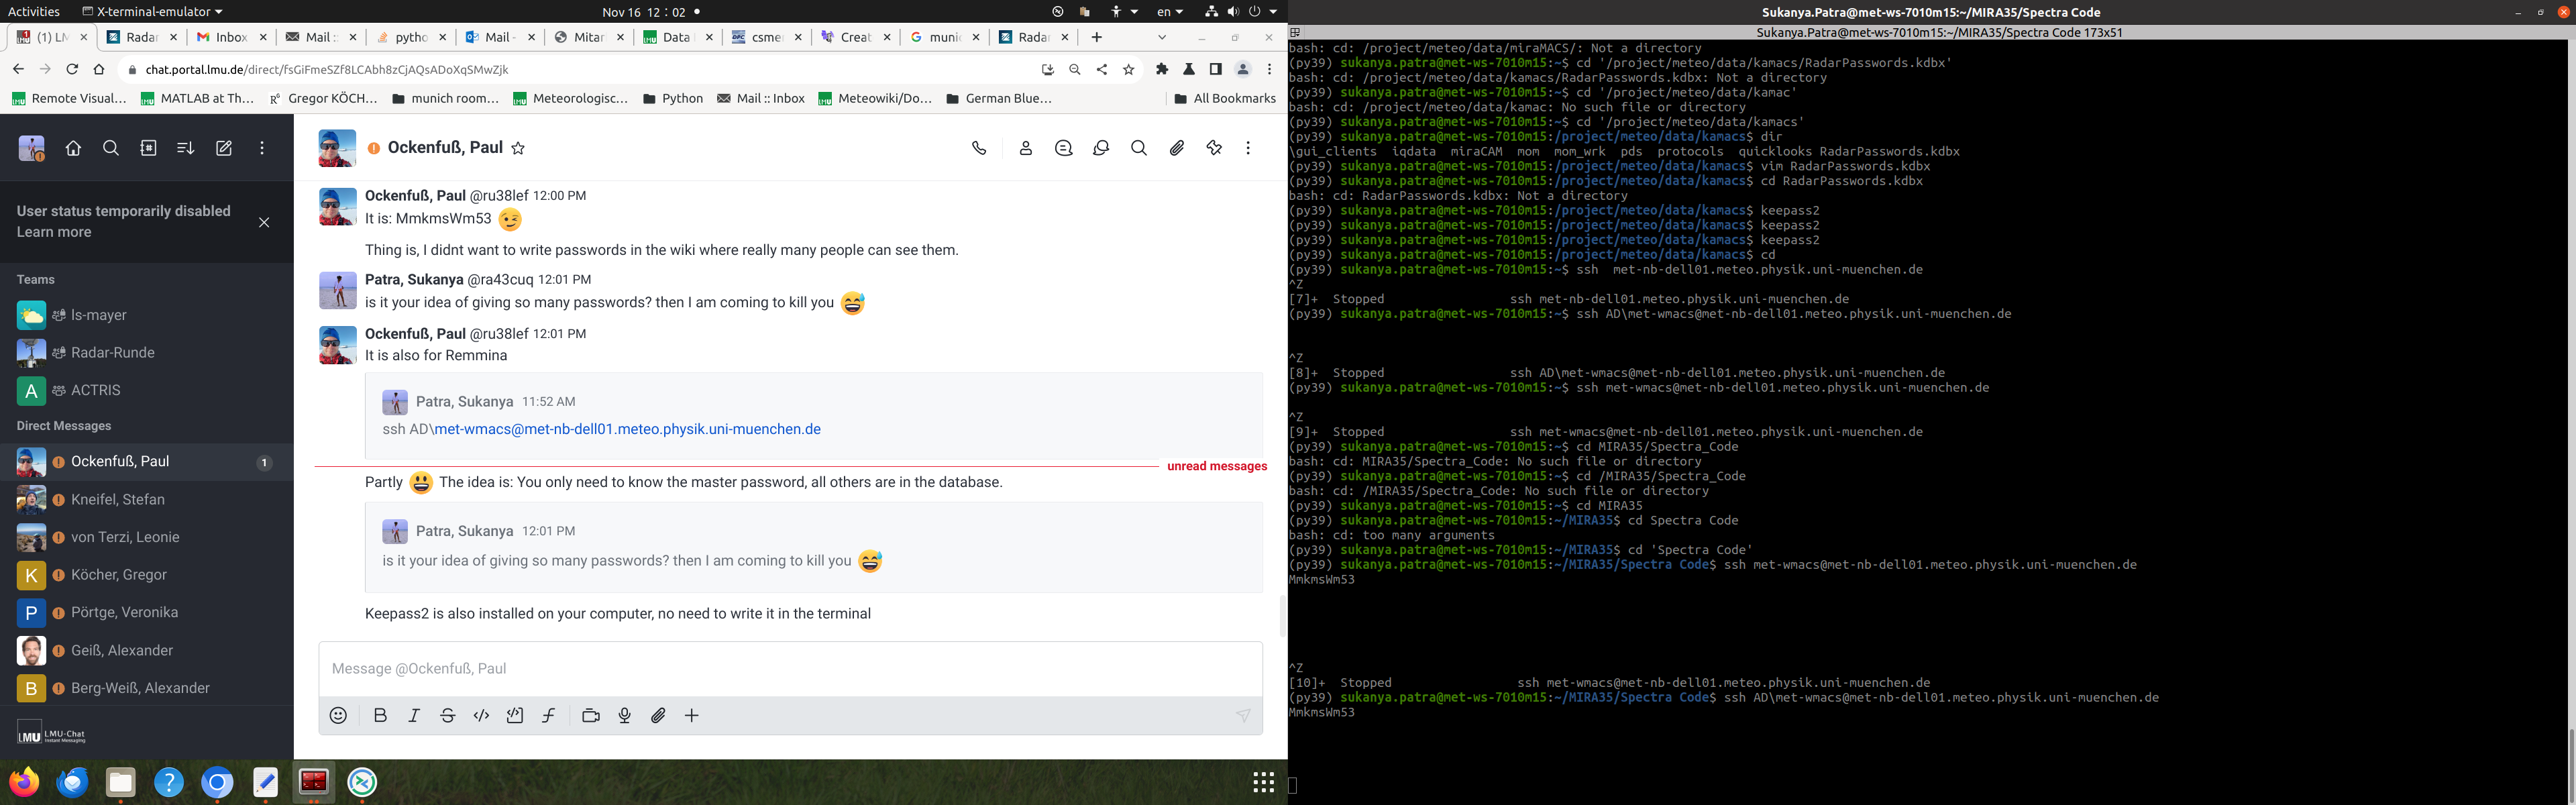The width and height of the screenshot is (2576, 805).
Task: Start a video message recording
Action: tap(590, 715)
